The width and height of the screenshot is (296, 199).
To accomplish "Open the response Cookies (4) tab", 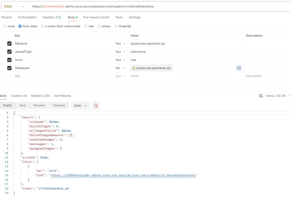I will [x=19, y=96].
